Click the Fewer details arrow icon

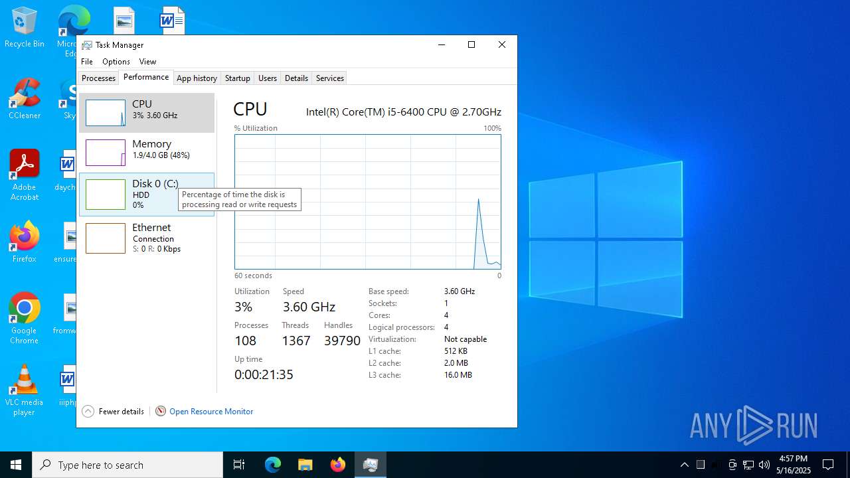pyautogui.click(x=88, y=411)
